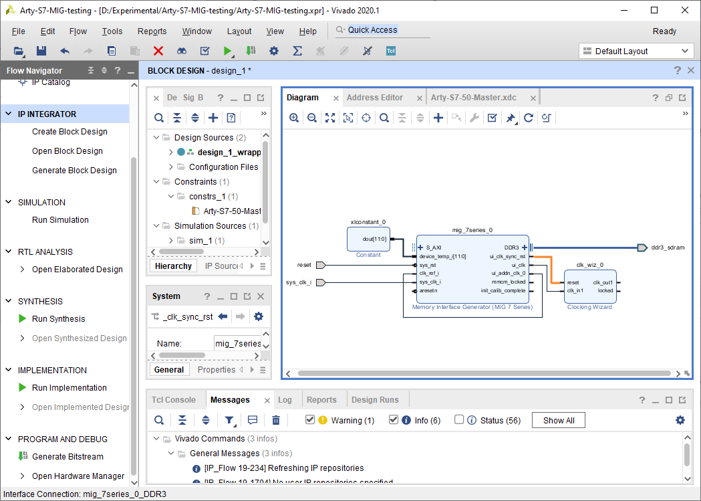Image resolution: width=701 pixels, height=501 pixels.
Task: Search the Sources panel with the magnifier
Action: click(158, 118)
